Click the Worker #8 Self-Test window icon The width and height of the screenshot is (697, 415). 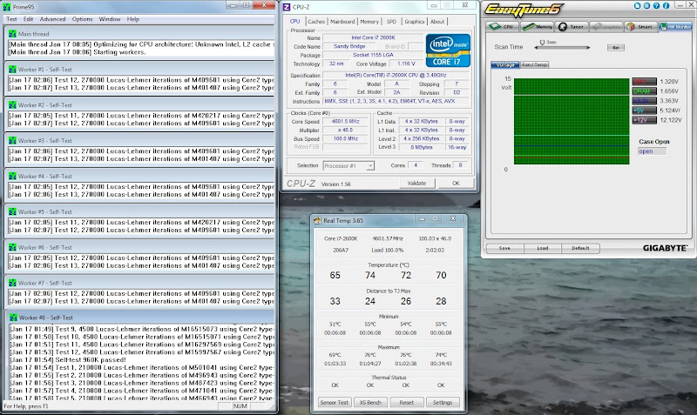13,318
